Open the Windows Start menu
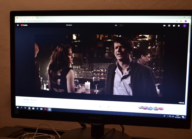 [18, 107]
